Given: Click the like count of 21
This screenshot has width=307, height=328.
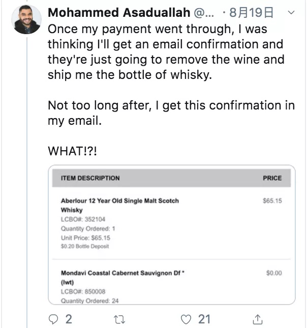Looking at the screenshot, I should [x=204, y=319].
